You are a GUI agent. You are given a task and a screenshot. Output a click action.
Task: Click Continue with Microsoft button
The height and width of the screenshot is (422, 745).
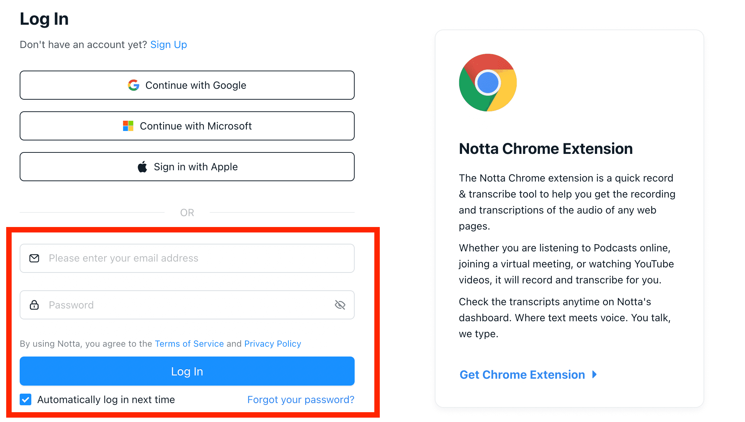pos(187,126)
